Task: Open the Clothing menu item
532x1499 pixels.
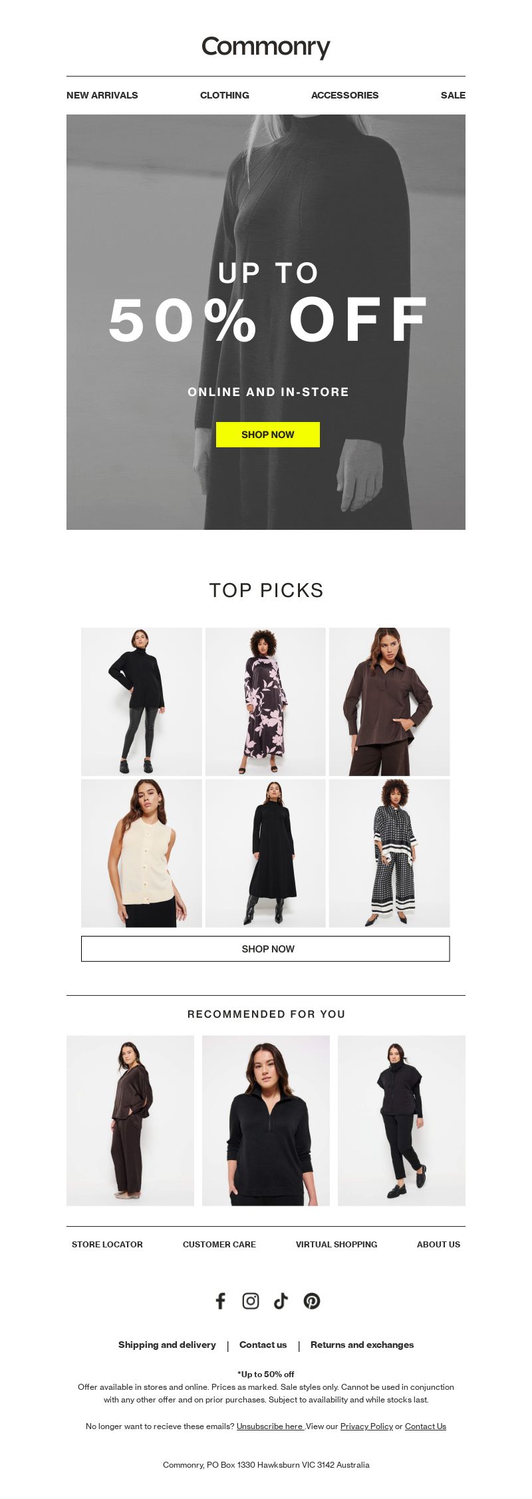Action: click(x=225, y=95)
